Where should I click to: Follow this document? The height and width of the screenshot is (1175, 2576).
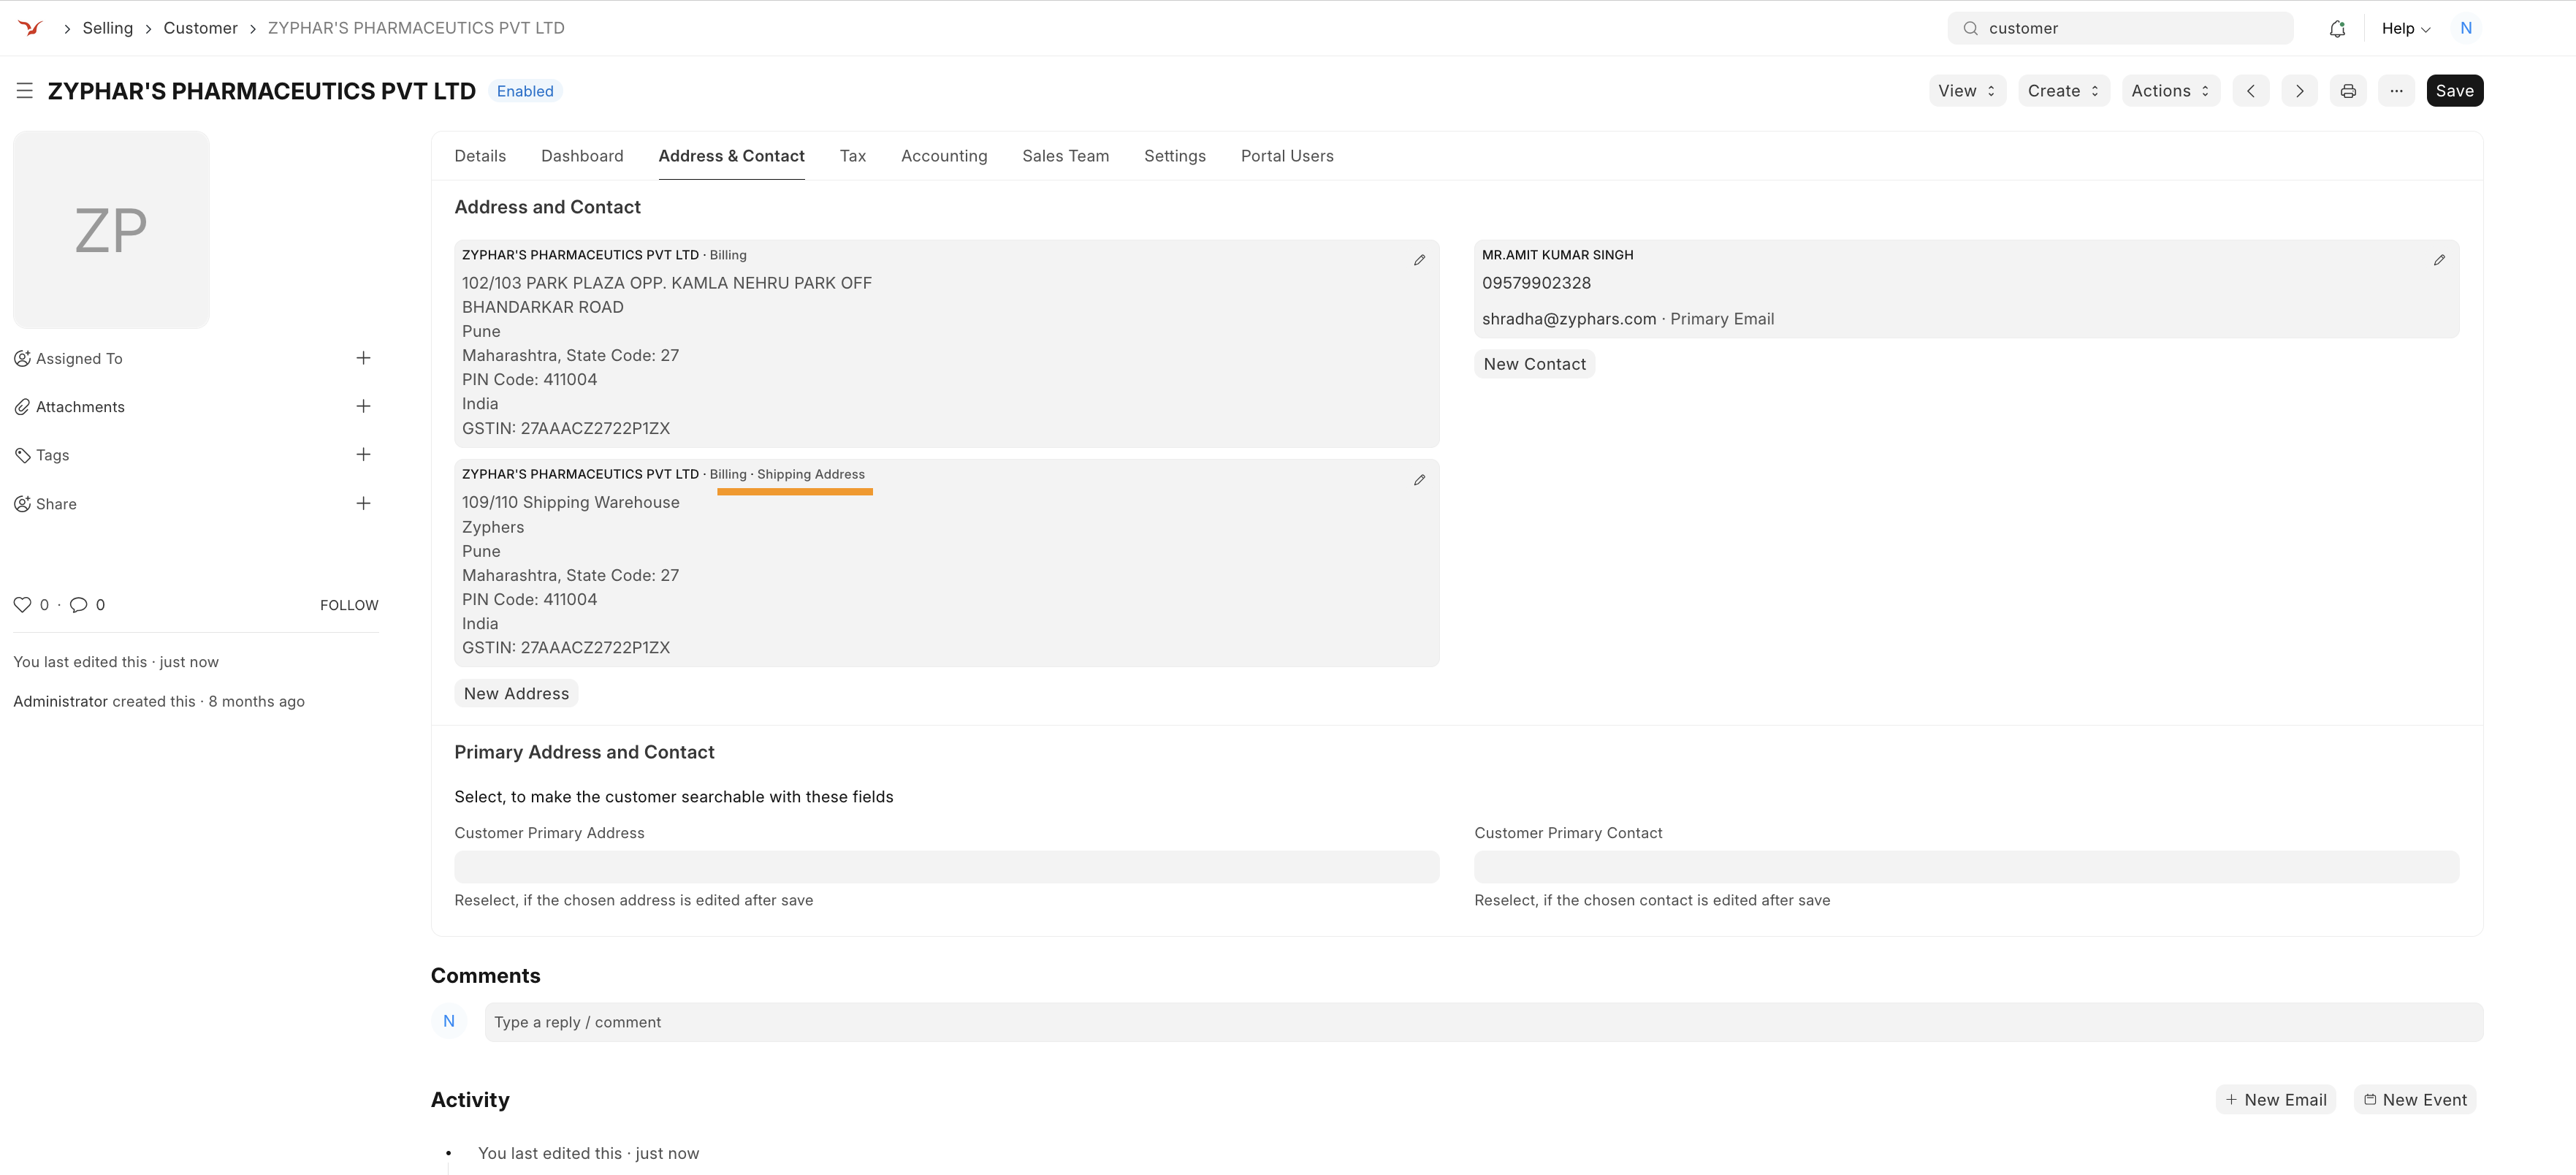coord(349,605)
